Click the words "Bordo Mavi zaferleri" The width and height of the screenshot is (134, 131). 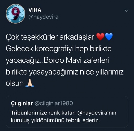pos(76,60)
